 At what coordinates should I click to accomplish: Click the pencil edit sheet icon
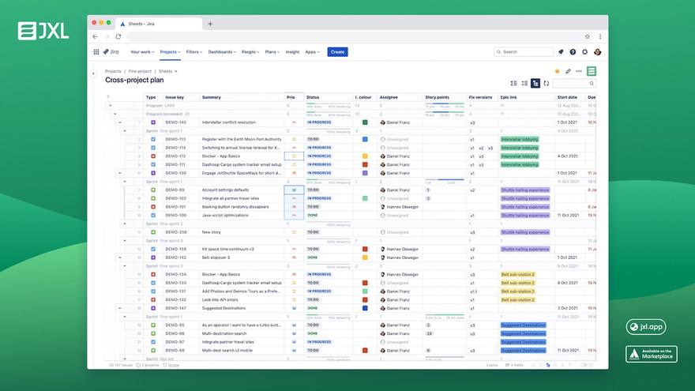[568, 71]
